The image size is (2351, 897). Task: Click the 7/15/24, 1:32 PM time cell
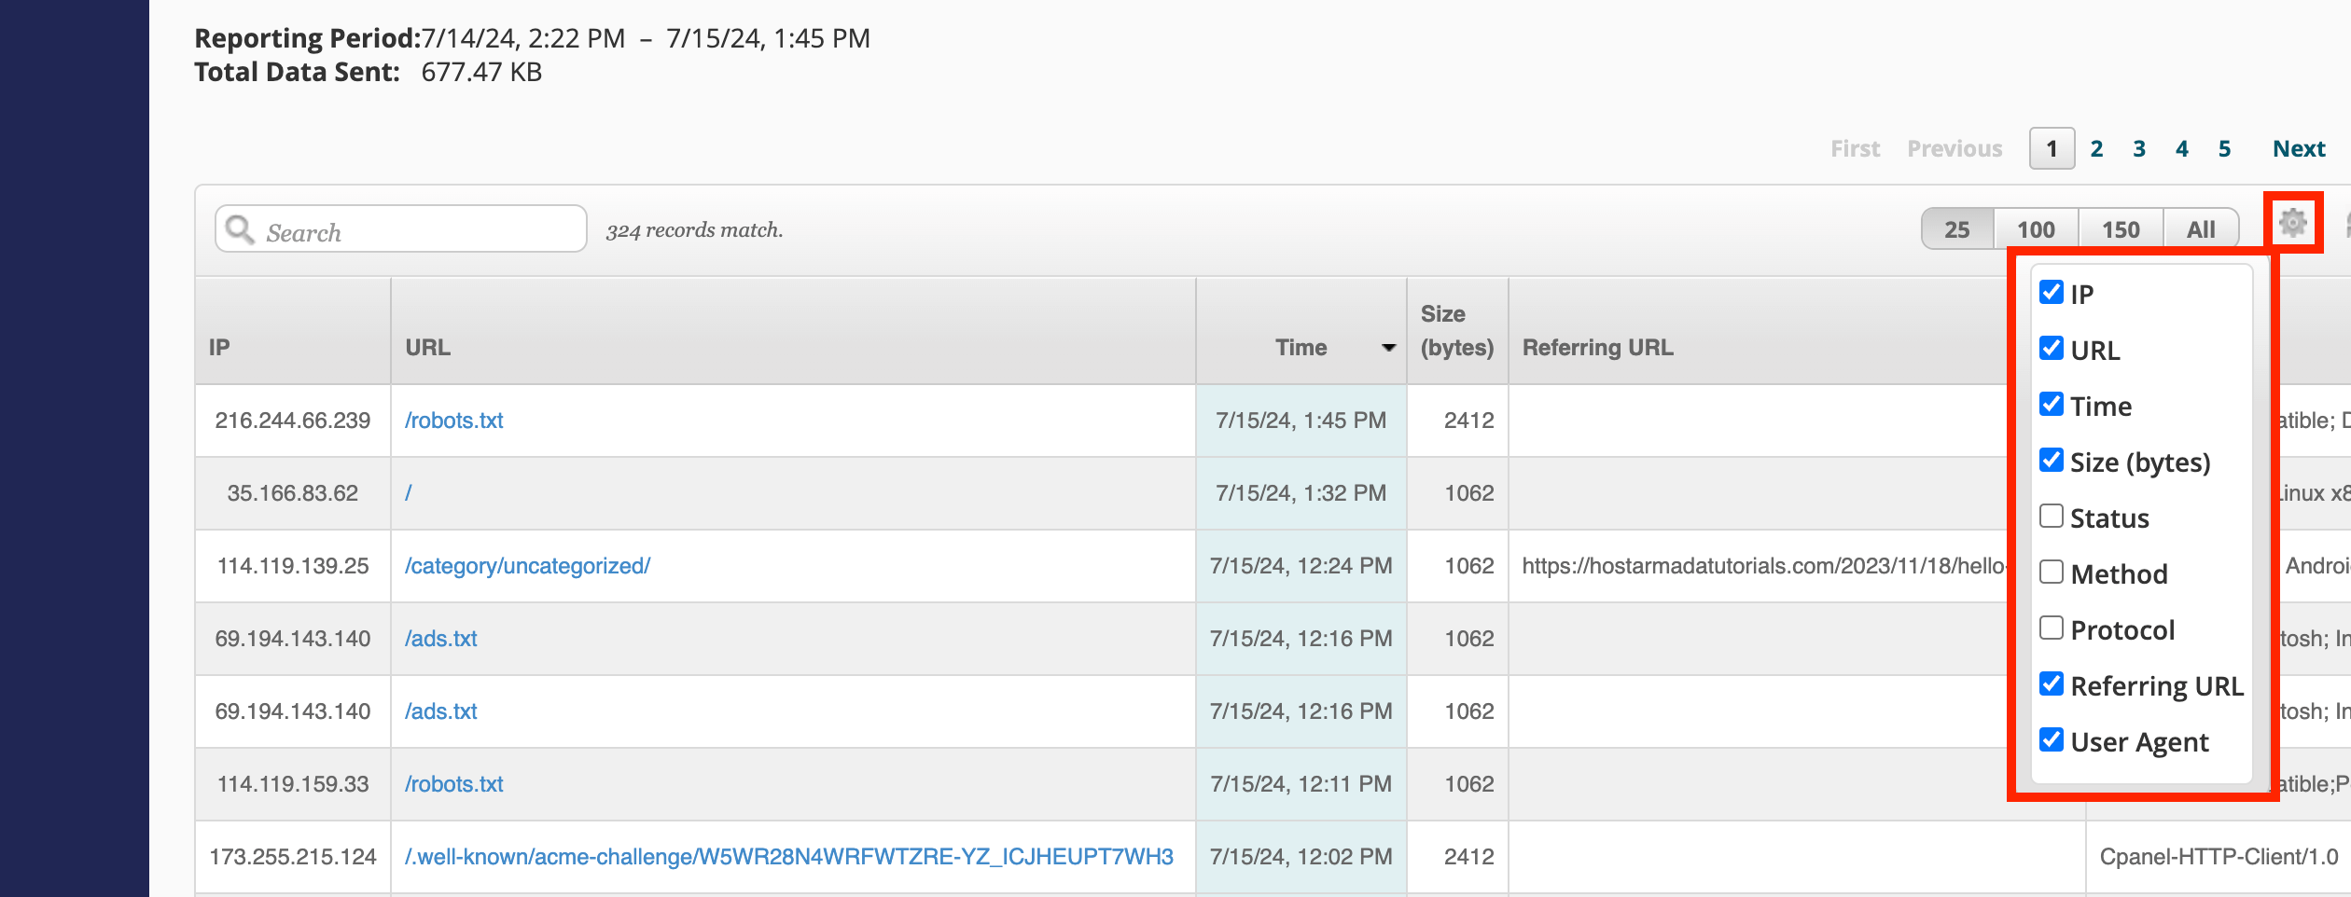(1301, 493)
